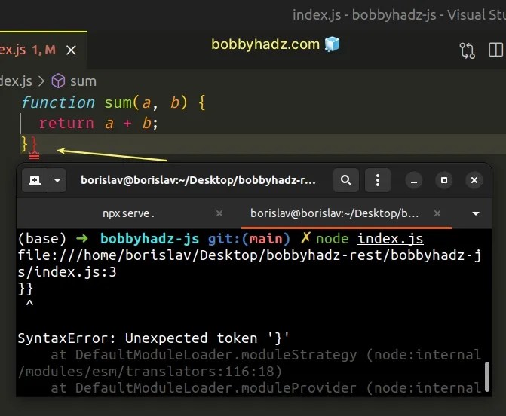Click the translators:116:18 stack trace line
506x416 pixels.
[x=150, y=372]
